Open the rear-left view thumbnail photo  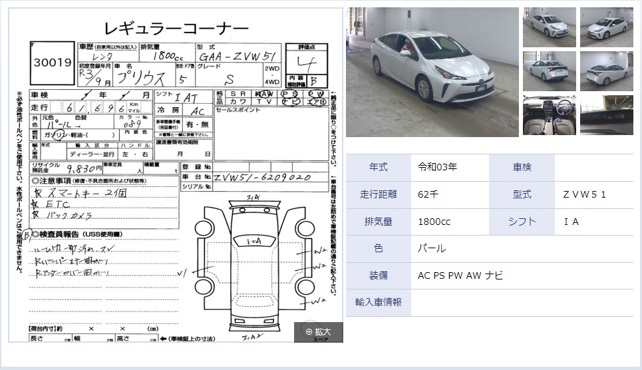pos(549,71)
